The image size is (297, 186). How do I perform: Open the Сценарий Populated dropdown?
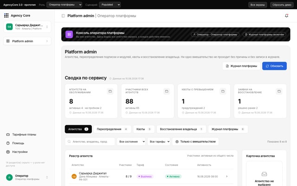(110, 5)
